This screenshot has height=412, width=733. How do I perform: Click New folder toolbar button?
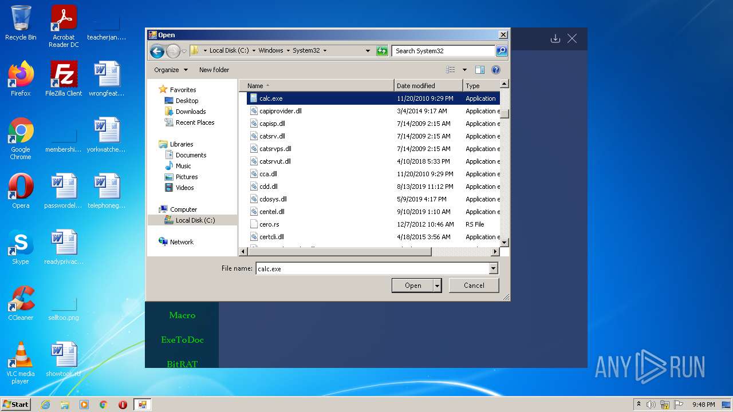click(x=214, y=70)
